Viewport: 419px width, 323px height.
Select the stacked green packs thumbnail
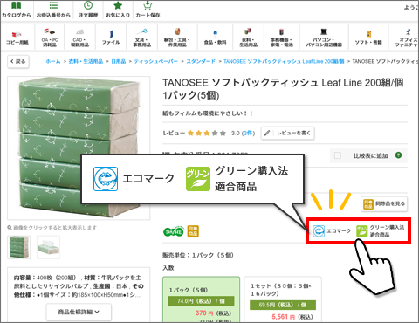point(19,247)
